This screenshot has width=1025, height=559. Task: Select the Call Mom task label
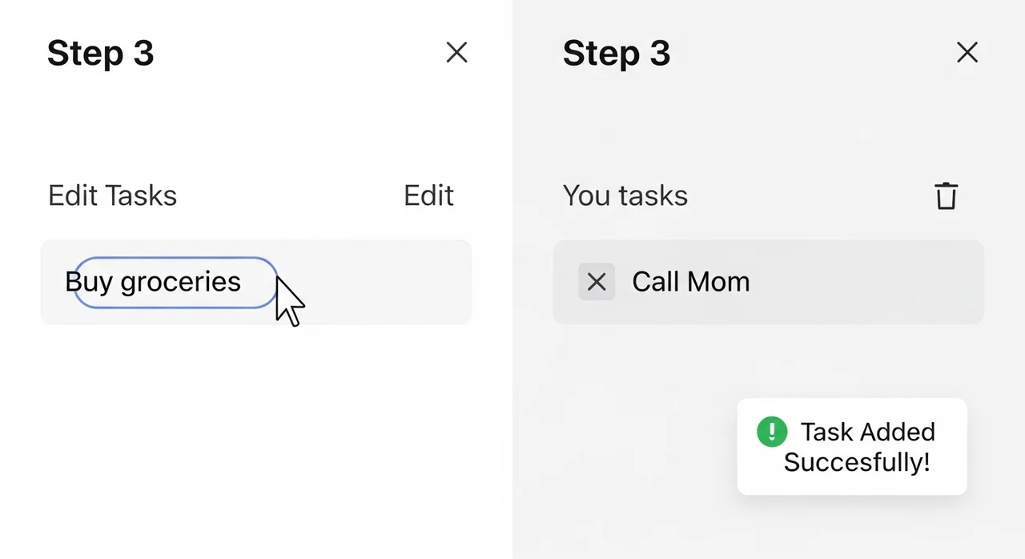[x=690, y=282]
